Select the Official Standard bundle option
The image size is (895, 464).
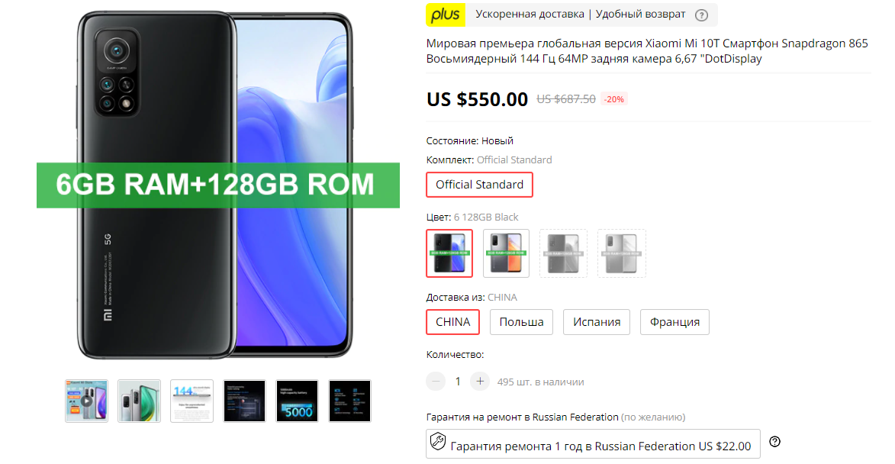click(479, 185)
